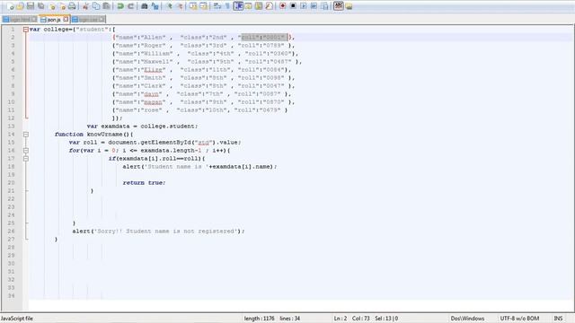The height and width of the screenshot is (323, 575).
Task: Create a new document with New icon
Action: 10,6
